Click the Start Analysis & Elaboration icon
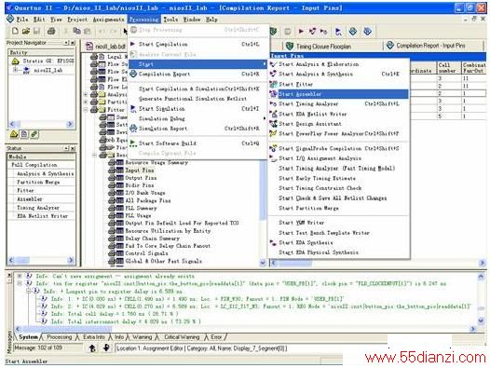490x368 pixels. (274, 64)
